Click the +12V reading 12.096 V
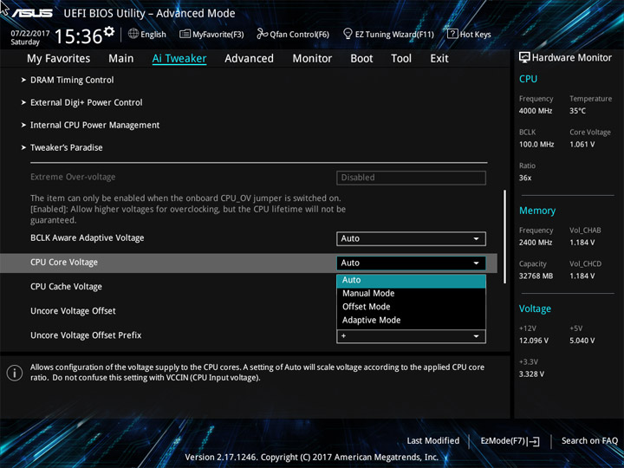The height and width of the screenshot is (468, 624). tap(533, 341)
